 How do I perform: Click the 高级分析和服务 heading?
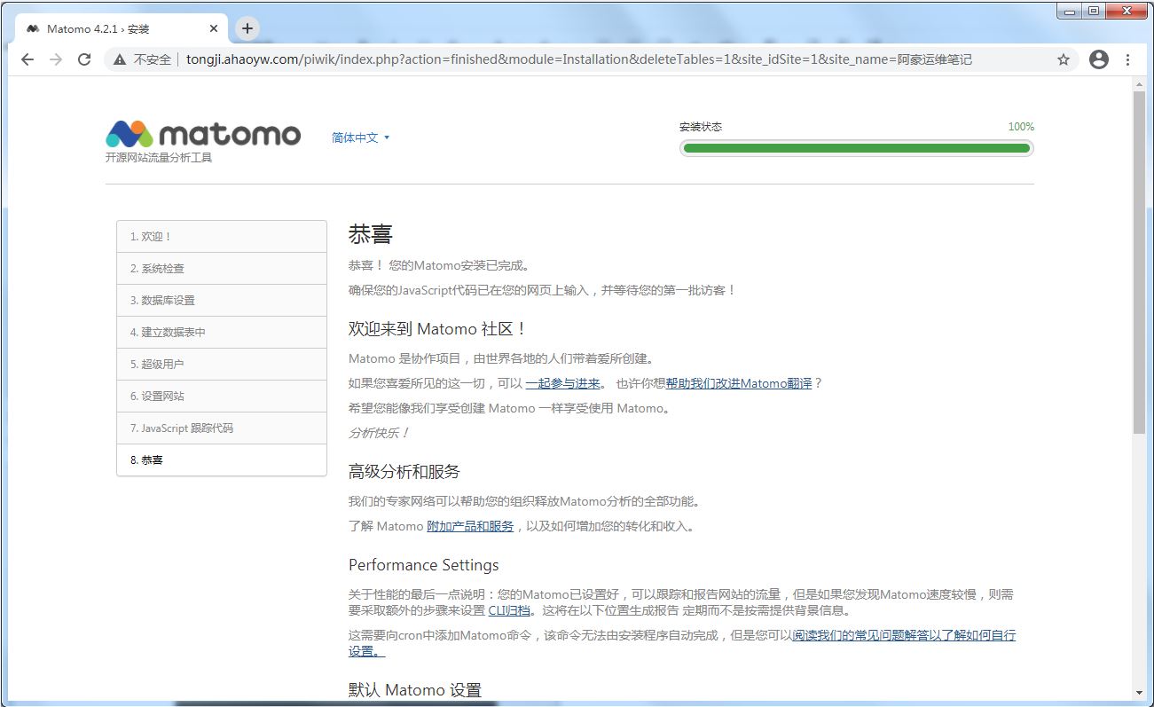pyautogui.click(x=404, y=471)
